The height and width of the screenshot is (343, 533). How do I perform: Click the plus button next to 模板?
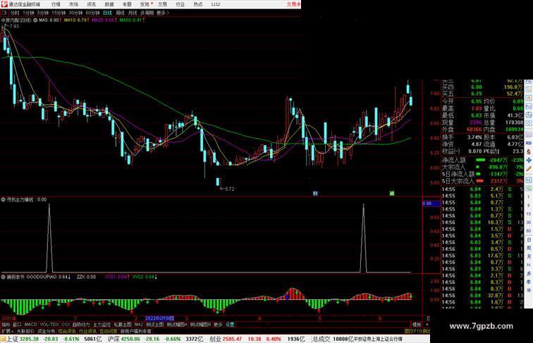tap(427, 325)
